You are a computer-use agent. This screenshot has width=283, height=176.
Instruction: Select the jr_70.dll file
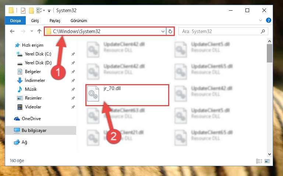click(127, 95)
